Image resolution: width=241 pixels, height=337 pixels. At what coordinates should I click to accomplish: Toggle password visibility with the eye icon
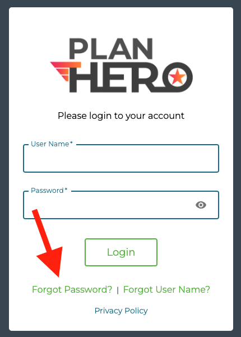click(x=201, y=205)
